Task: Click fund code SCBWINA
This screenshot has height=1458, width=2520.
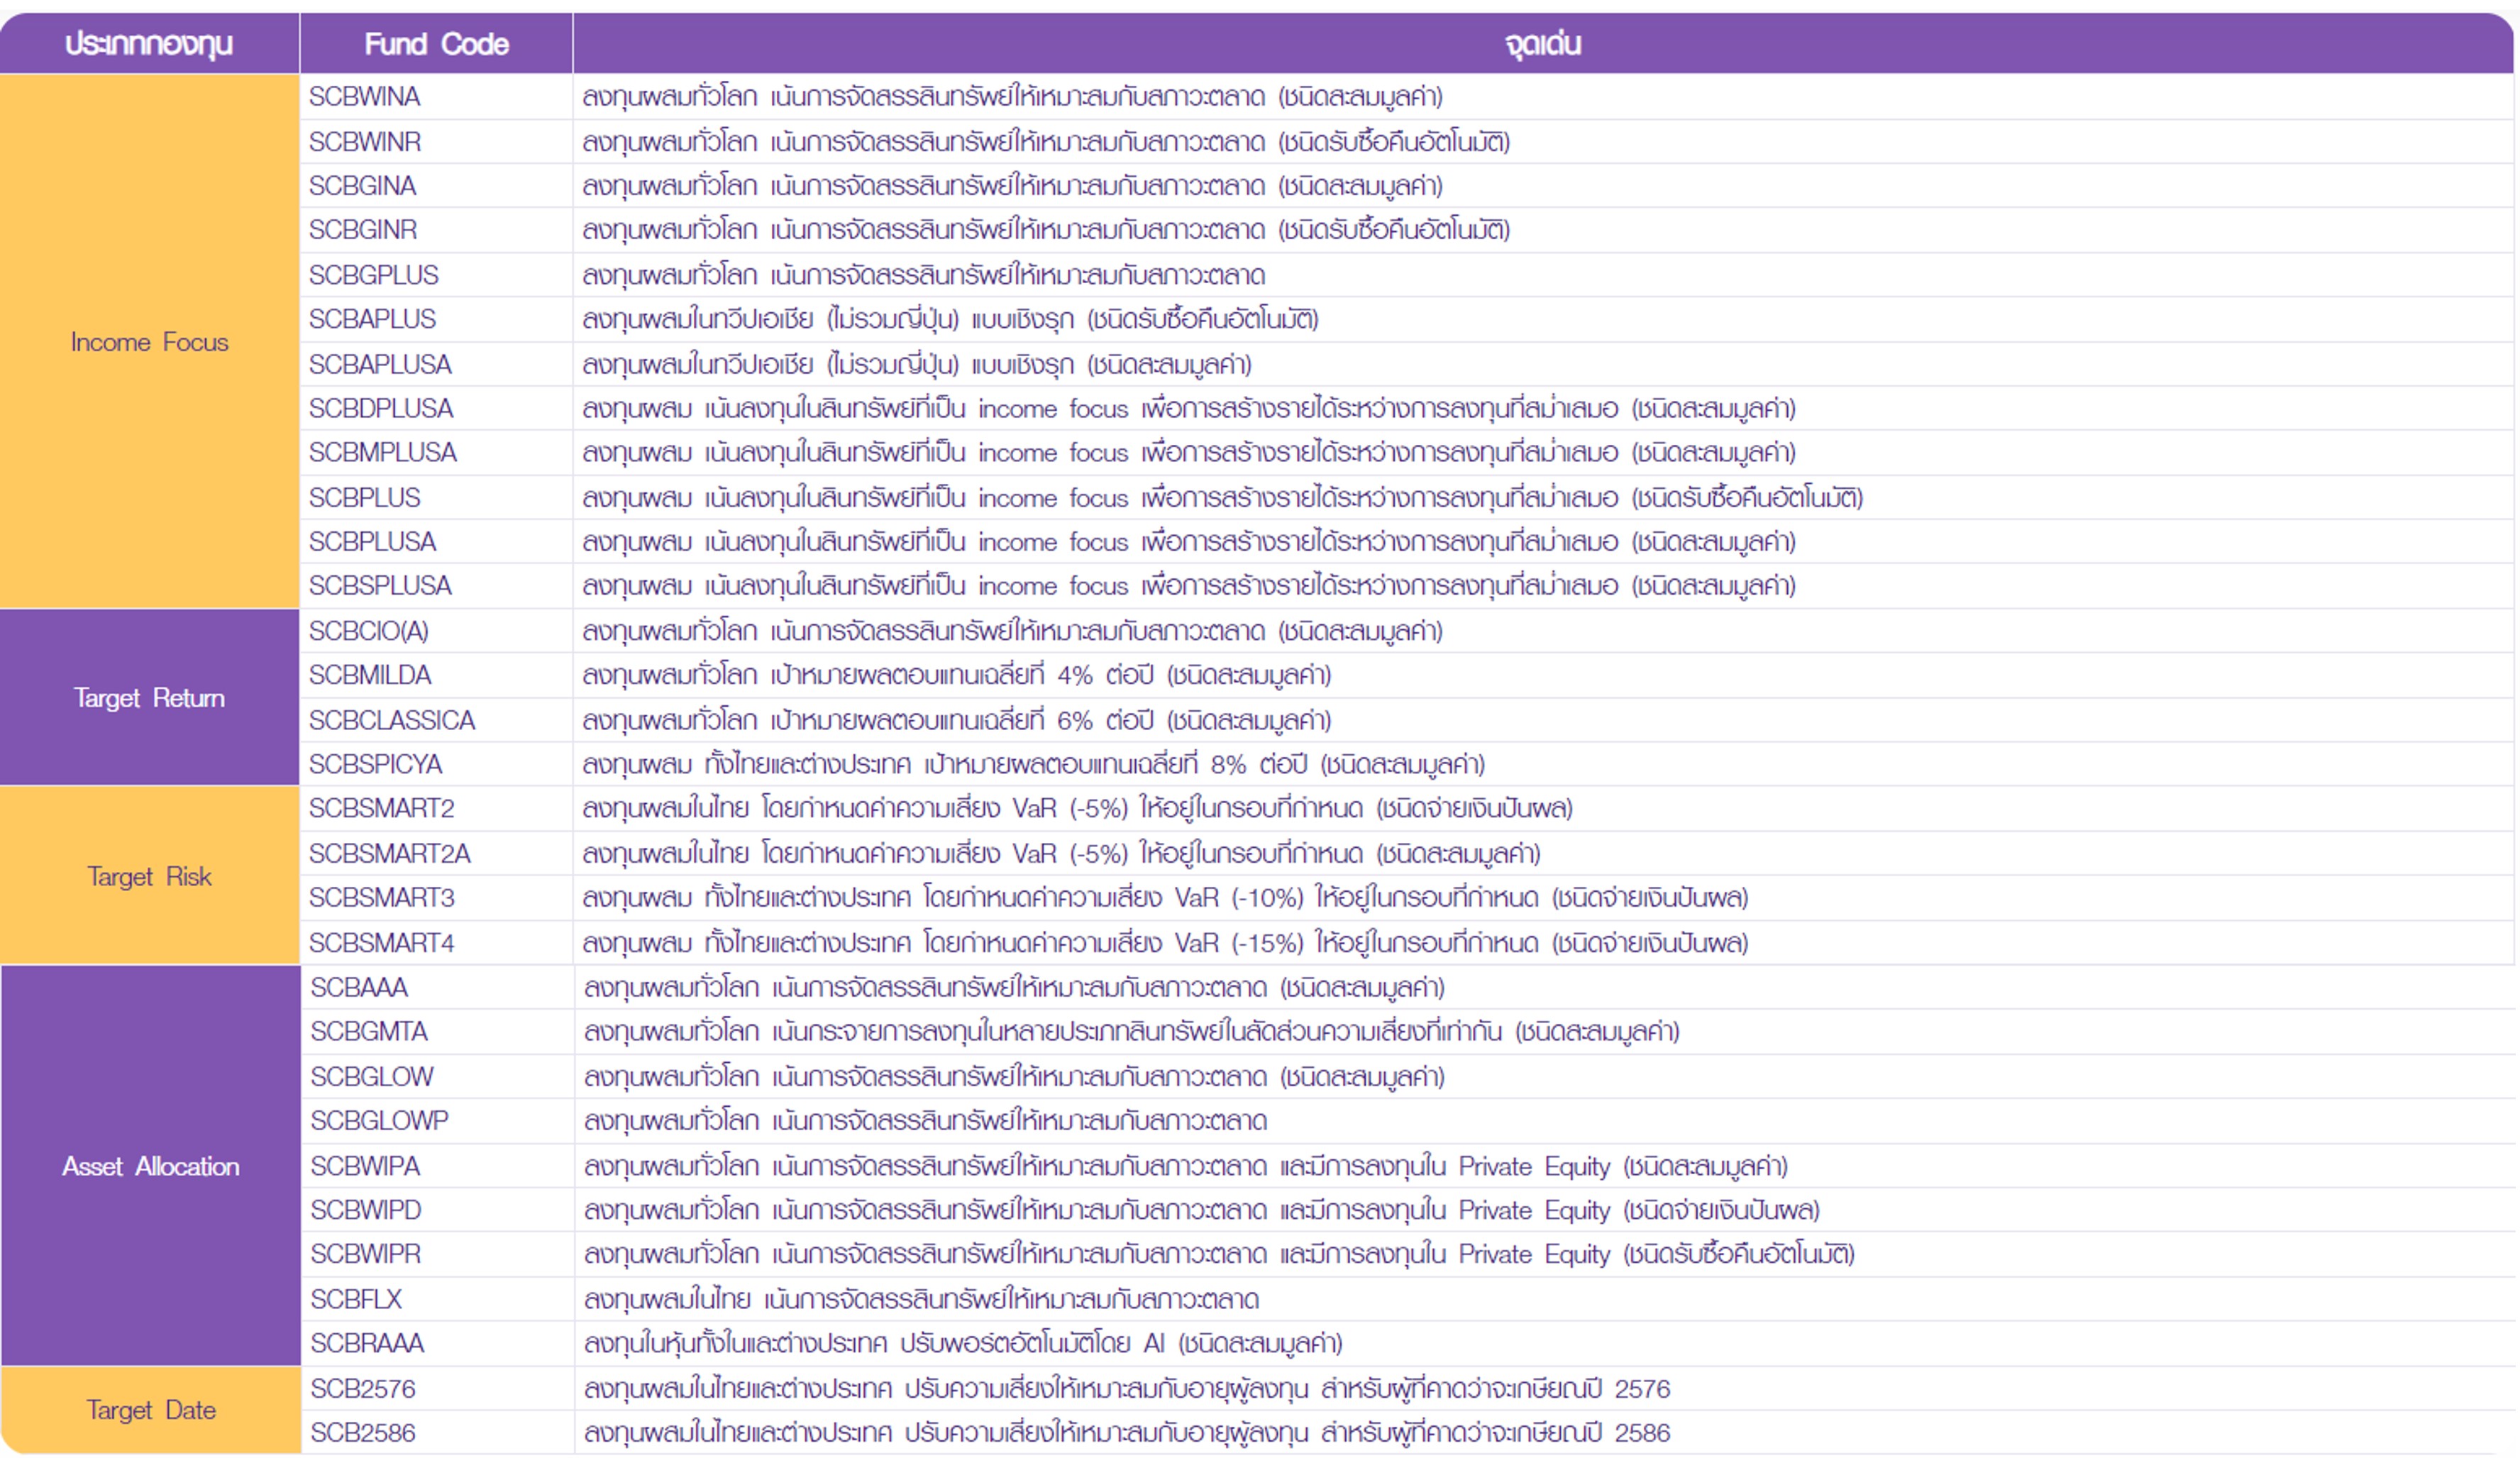Action: [364, 97]
